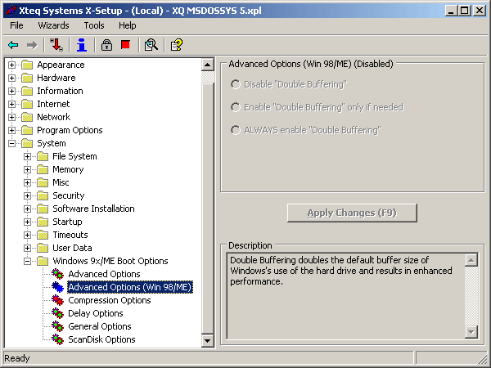The width and height of the screenshot is (491, 368).
Task: Click the File System folder icon
Action: click(x=43, y=156)
